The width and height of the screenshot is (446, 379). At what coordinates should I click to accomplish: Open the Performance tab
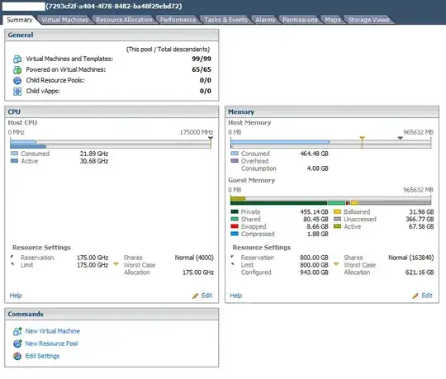(x=178, y=20)
